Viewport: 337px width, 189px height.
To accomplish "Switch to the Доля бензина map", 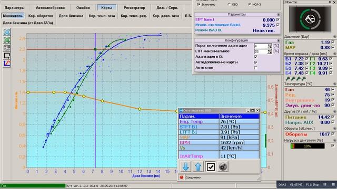I will (71, 16).
